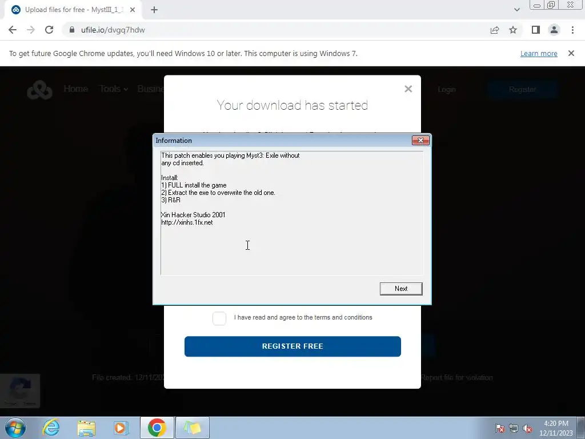Screen dimensions: 585x439
Task: Select the 'Upload files for free' tab
Action: [x=73, y=10]
